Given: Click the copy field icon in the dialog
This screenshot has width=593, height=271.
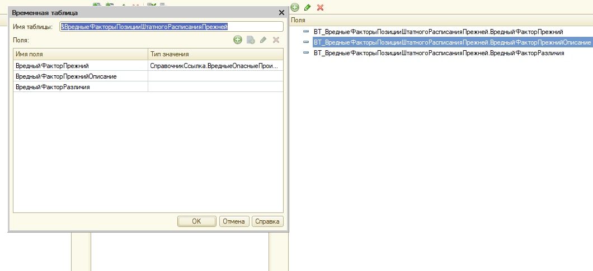Looking at the screenshot, I should click(251, 40).
